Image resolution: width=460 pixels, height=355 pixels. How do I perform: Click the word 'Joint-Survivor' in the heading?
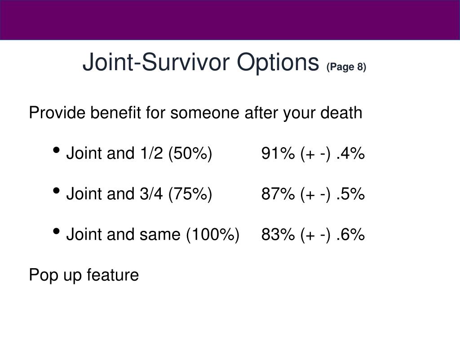point(156,62)
